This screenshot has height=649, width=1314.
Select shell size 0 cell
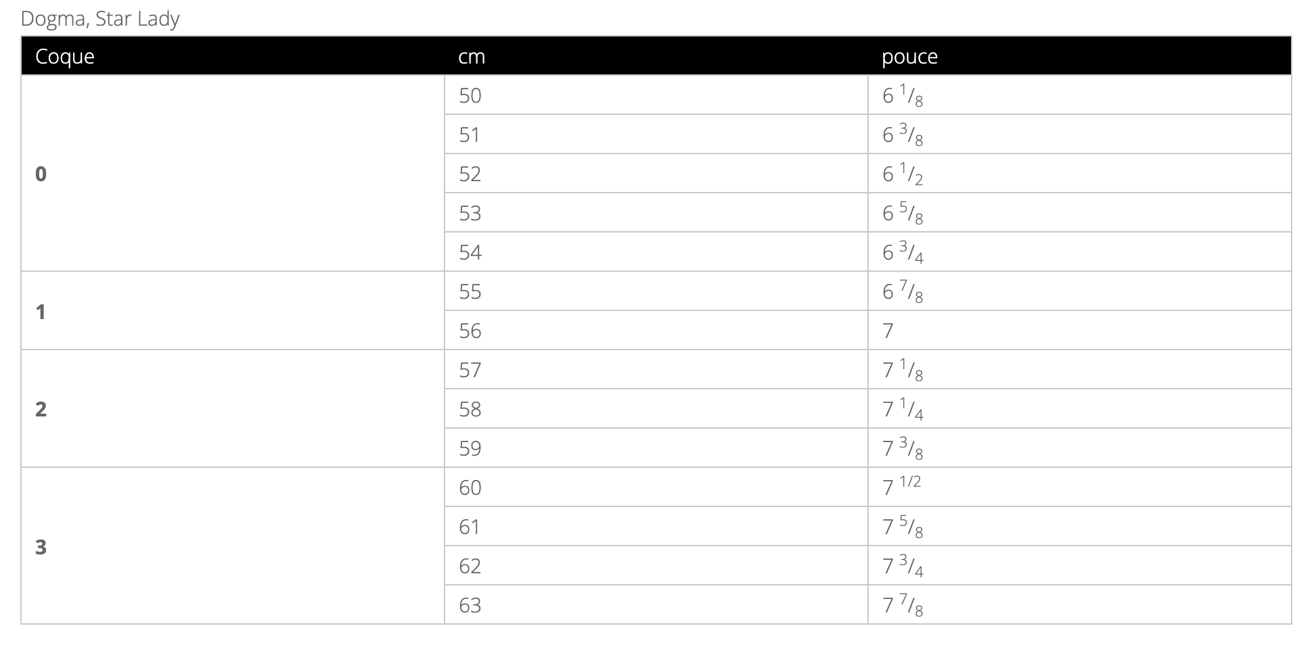click(x=41, y=174)
